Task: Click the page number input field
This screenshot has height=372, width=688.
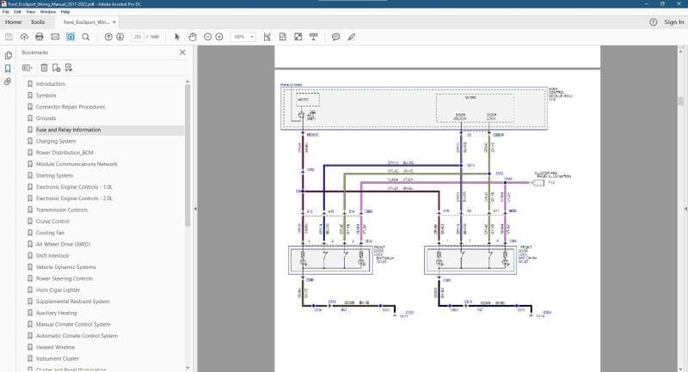Action: pyautogui.click(x=138, y=37)
